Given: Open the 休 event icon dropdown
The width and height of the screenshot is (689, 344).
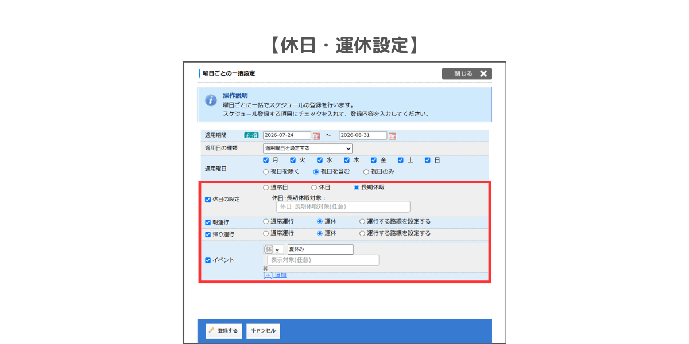Looking at the screenshot, I should [x=273, y=249].
